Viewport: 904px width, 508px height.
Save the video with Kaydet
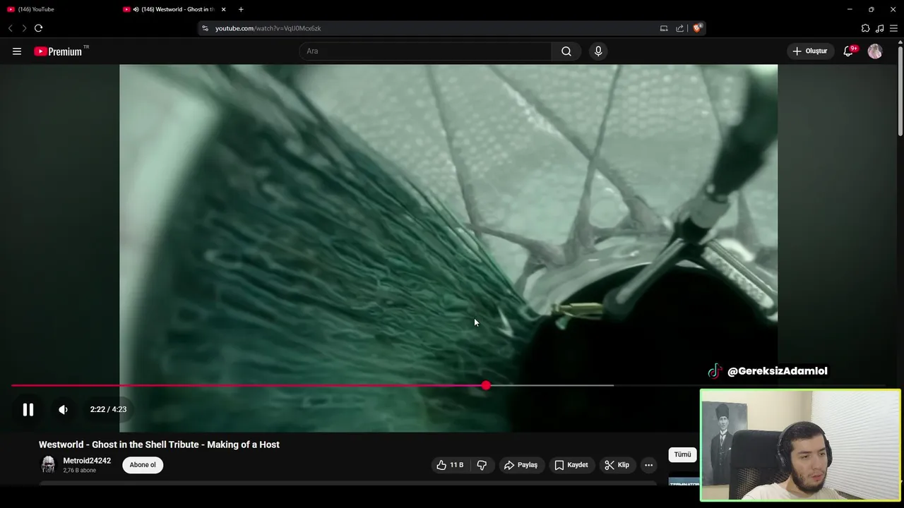tap(571, 465)
